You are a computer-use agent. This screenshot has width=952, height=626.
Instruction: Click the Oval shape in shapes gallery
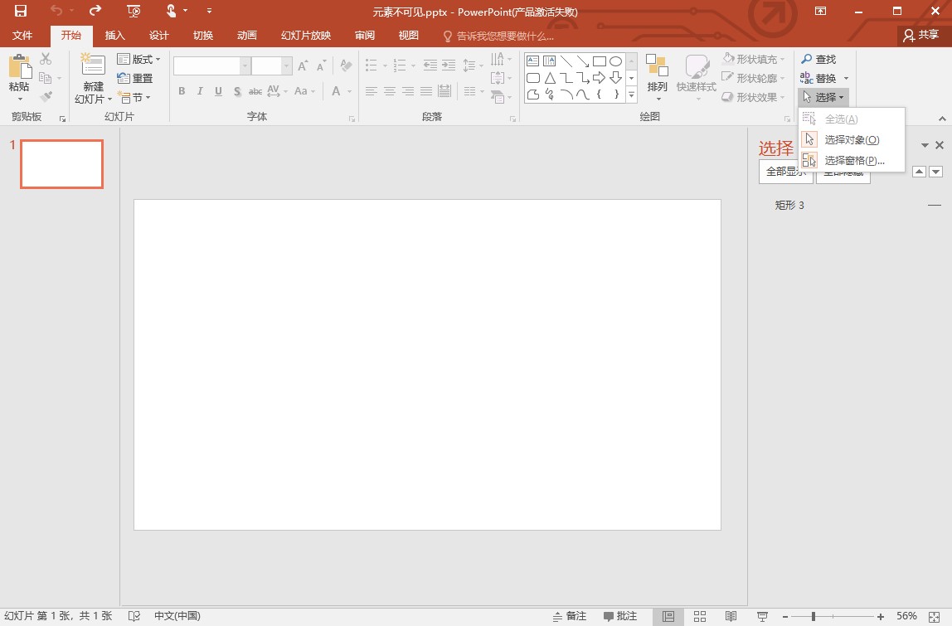tap(614, 61)
